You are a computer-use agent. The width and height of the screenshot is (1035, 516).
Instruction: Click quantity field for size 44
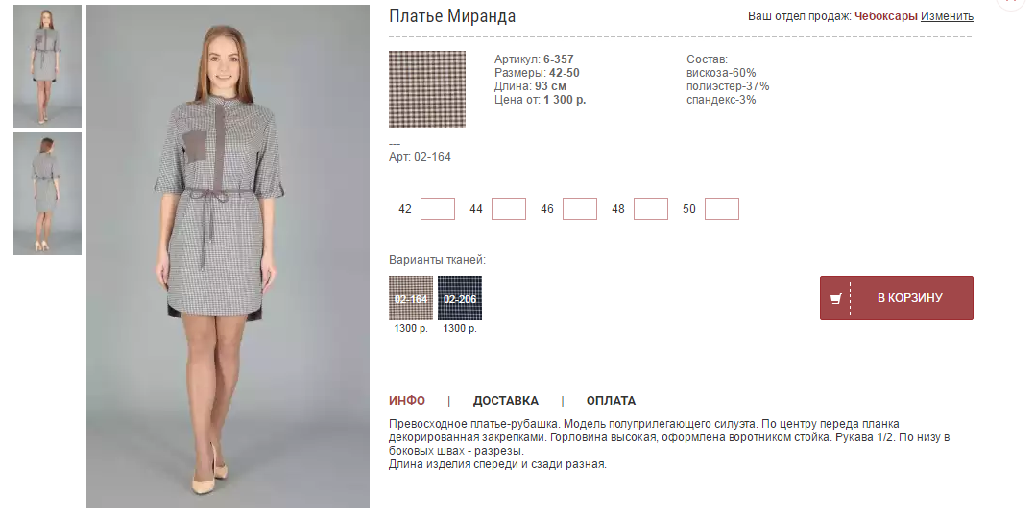tap(509, 208)
